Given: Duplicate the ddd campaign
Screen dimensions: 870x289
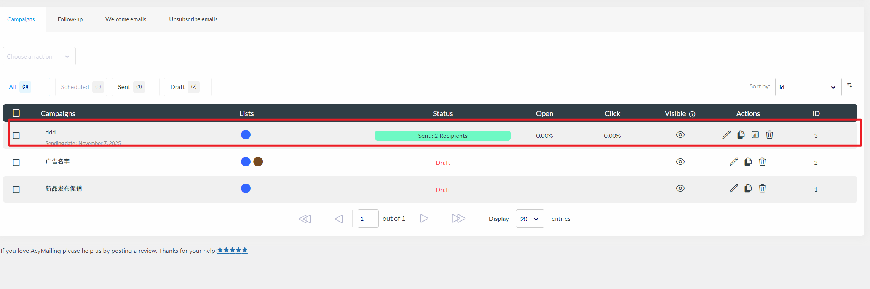Looking at the screenshot, I should pos(741,135).
